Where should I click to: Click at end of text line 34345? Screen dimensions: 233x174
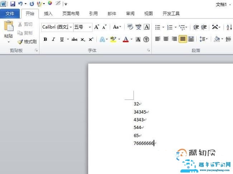(x=147, y=112)
